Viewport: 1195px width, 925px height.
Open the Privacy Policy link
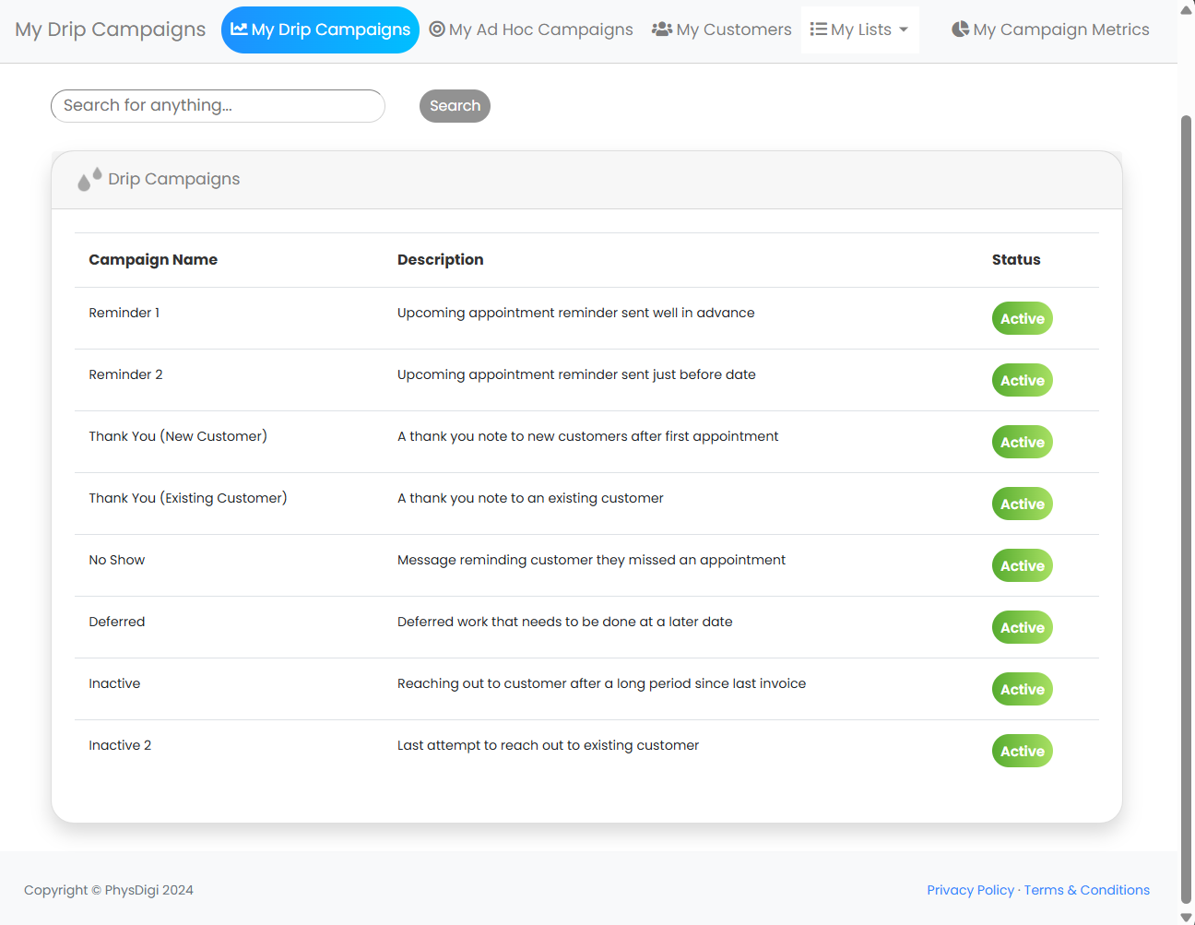(970, 890)
